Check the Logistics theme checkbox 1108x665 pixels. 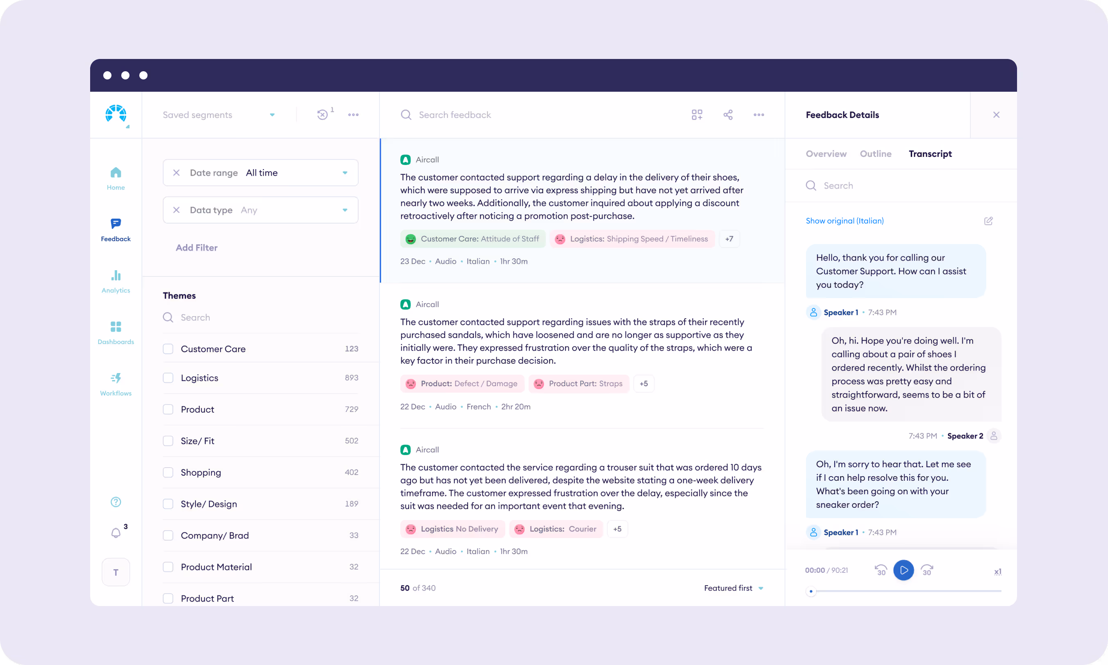point(168,378)
